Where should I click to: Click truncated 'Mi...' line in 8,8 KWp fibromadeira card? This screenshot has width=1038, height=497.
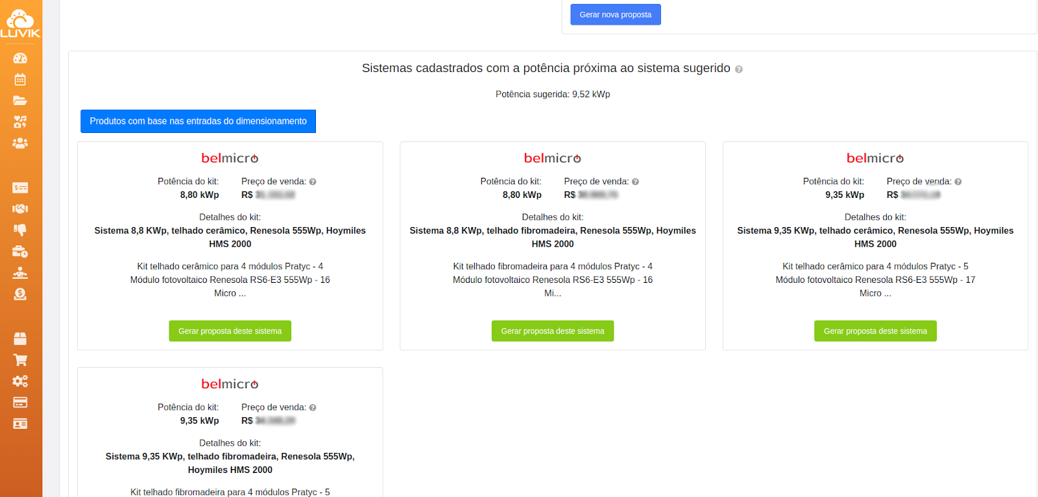(553, 294)
